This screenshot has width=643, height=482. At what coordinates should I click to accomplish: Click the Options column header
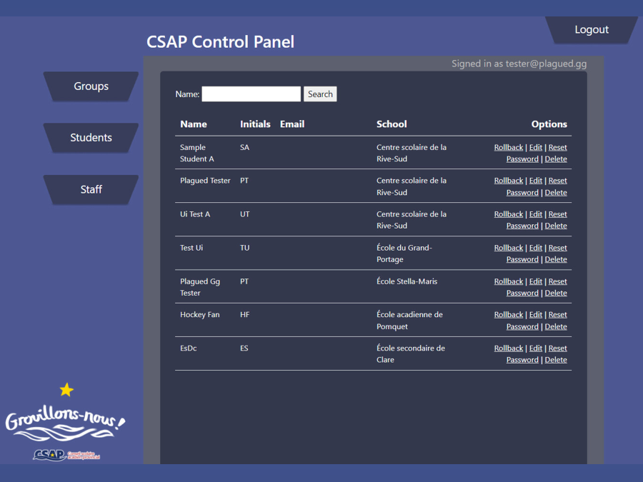point(549,124)
